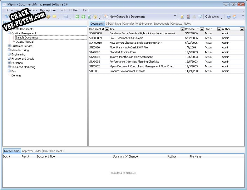
Task: Open the calendar view icon dropdown arrow
Action: pos(70,18)
